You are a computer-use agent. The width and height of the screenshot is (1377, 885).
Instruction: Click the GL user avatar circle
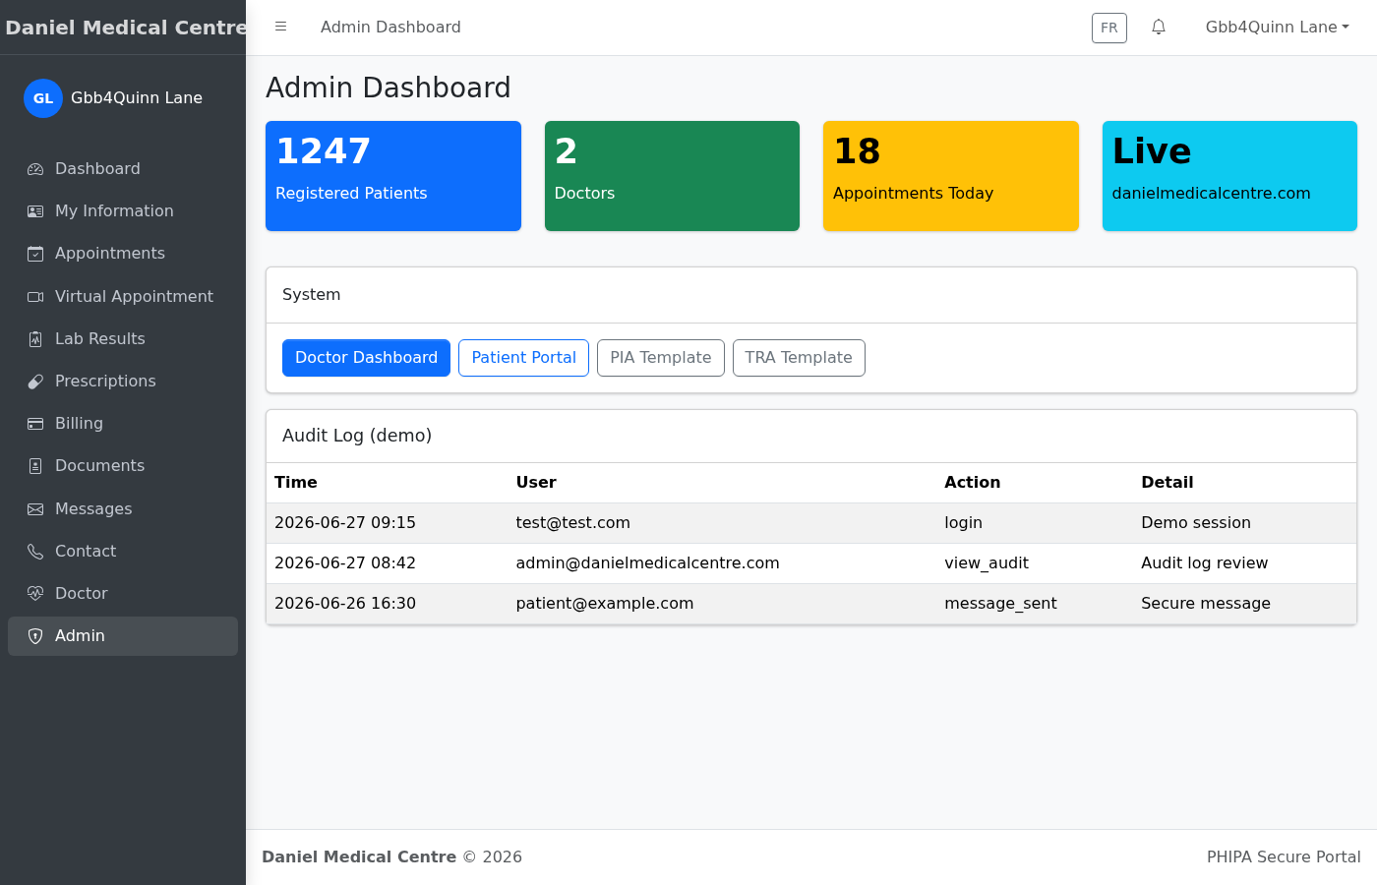click(43, 98)
